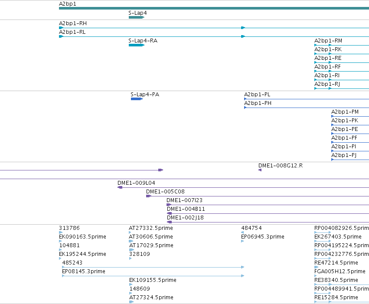Viewport: 369px width, 304px height.
Task: Click the DME1-008G12.R clone label
Action: click(x=281, y=166)
